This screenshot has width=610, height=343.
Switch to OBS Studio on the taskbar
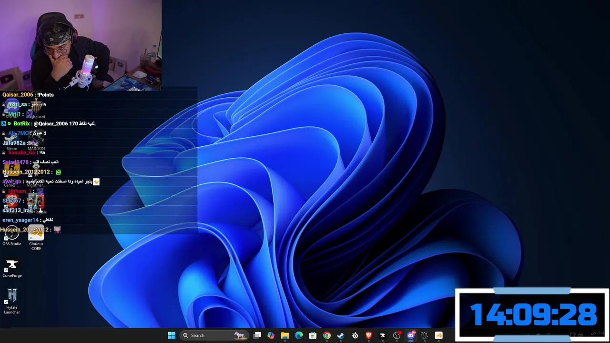[396, 335]
